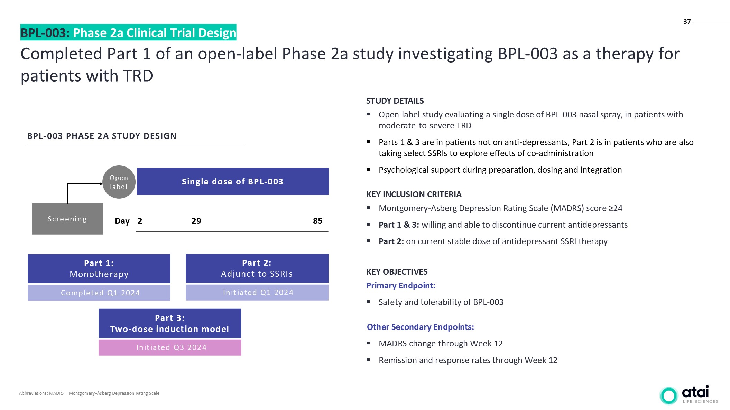Click the Abbreviations footnote text
This screenshot has width=730, height=410.
[89, 393]
